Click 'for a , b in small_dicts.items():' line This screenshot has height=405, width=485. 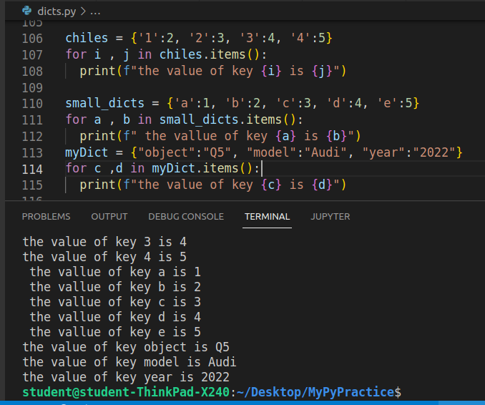pos(184,119)
